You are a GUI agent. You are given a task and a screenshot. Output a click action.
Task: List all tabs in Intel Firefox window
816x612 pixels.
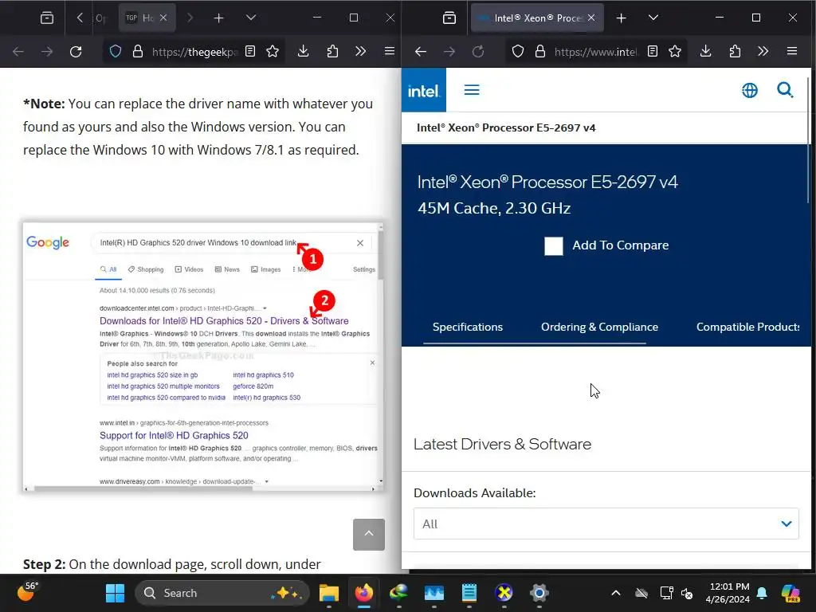point(653,18)
